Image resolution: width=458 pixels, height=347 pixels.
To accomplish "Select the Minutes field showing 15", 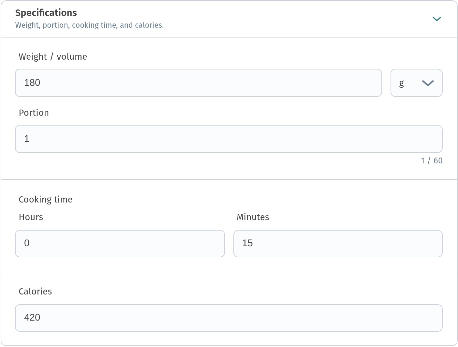I will point(338,244).
